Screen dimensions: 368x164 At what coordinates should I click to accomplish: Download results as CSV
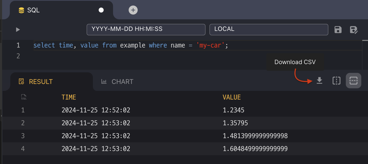319,81
